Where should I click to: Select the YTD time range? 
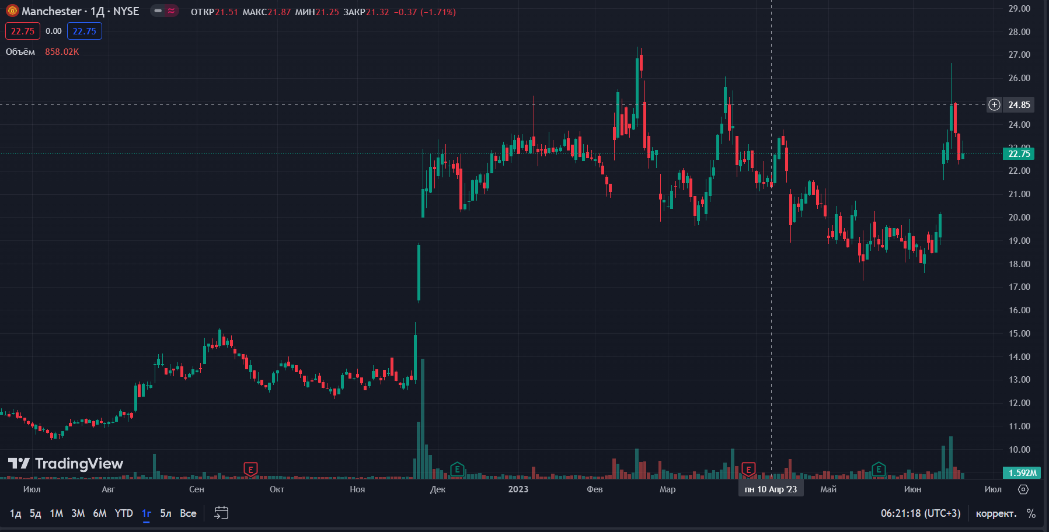(124, 513)
